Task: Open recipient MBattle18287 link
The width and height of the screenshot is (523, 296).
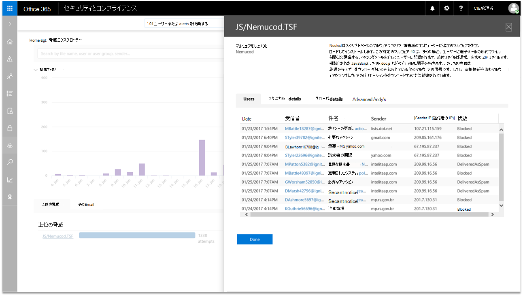Action: 305,129
